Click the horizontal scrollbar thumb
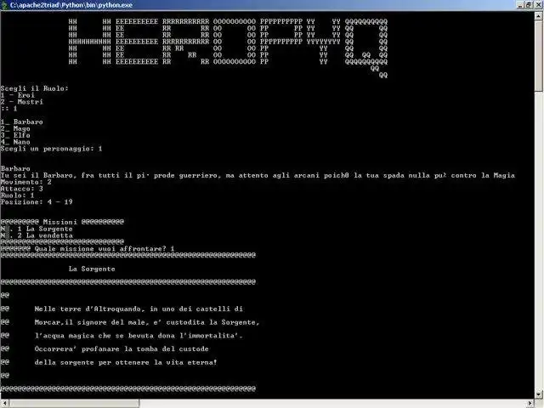Image resolution: width=544 pixels, height=408 pixels. tap(74, 403)
